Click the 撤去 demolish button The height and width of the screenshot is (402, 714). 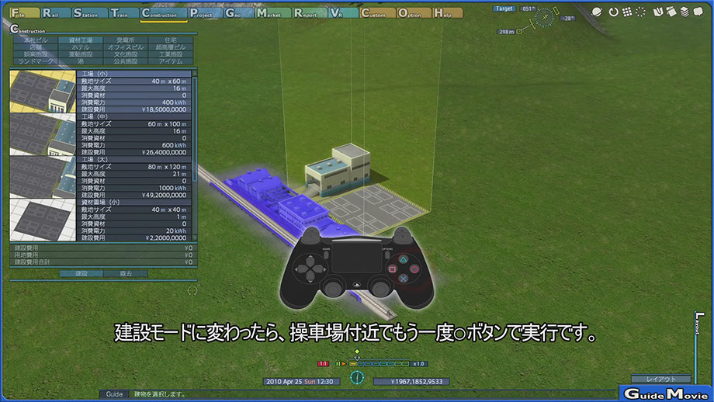point(126,273)
